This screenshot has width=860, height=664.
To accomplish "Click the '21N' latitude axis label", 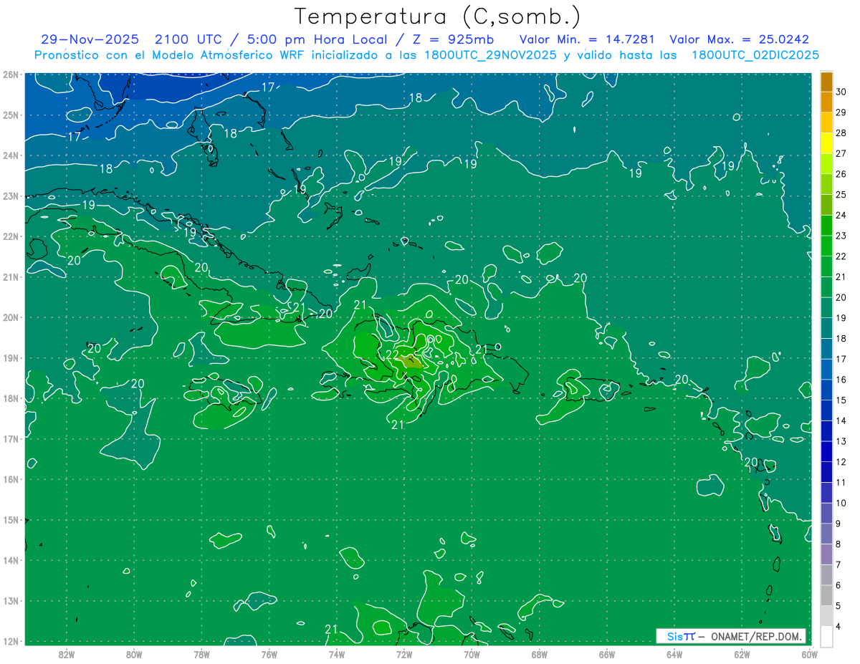I will [x=10, y=276].
